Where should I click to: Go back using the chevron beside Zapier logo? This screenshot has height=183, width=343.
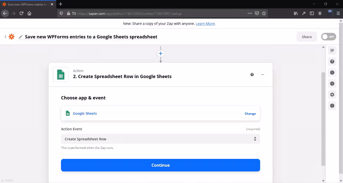(5, 37)
